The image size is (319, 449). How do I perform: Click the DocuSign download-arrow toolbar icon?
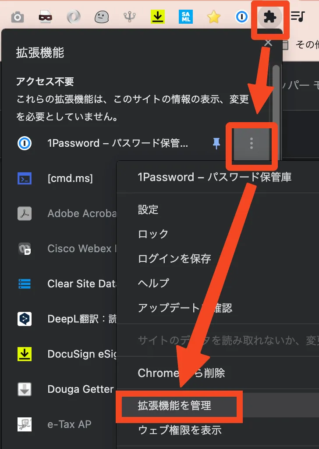pyautogui.click(x=158, y=17)
